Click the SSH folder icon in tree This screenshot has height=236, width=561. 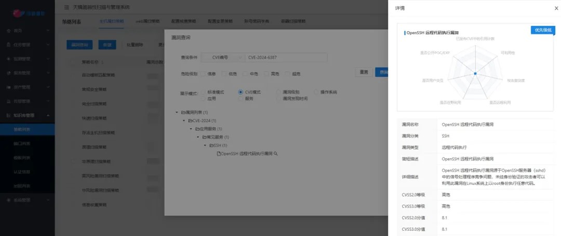(211, 145)
